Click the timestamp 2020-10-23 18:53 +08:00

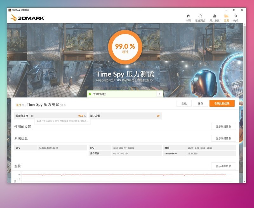pos(200,148)
